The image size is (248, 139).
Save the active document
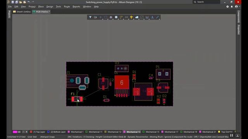point(13,2)
